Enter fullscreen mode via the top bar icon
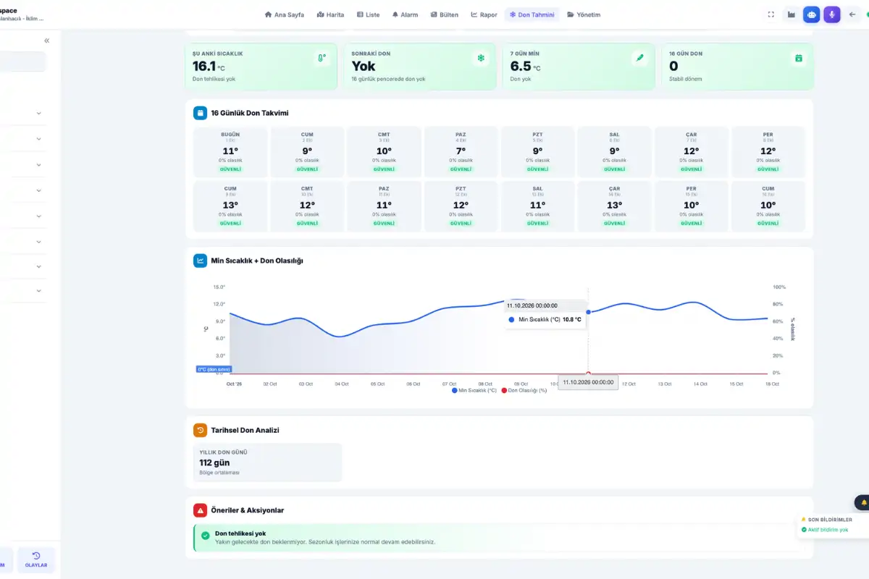 [771, 14]
